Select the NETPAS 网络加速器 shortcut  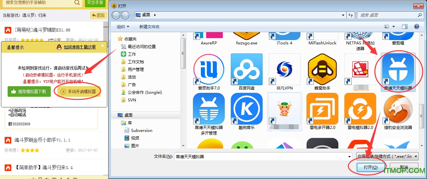point(360,41)
